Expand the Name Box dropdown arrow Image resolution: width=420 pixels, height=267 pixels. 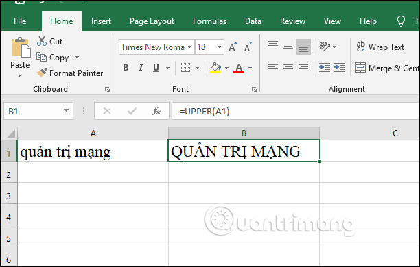66,111
